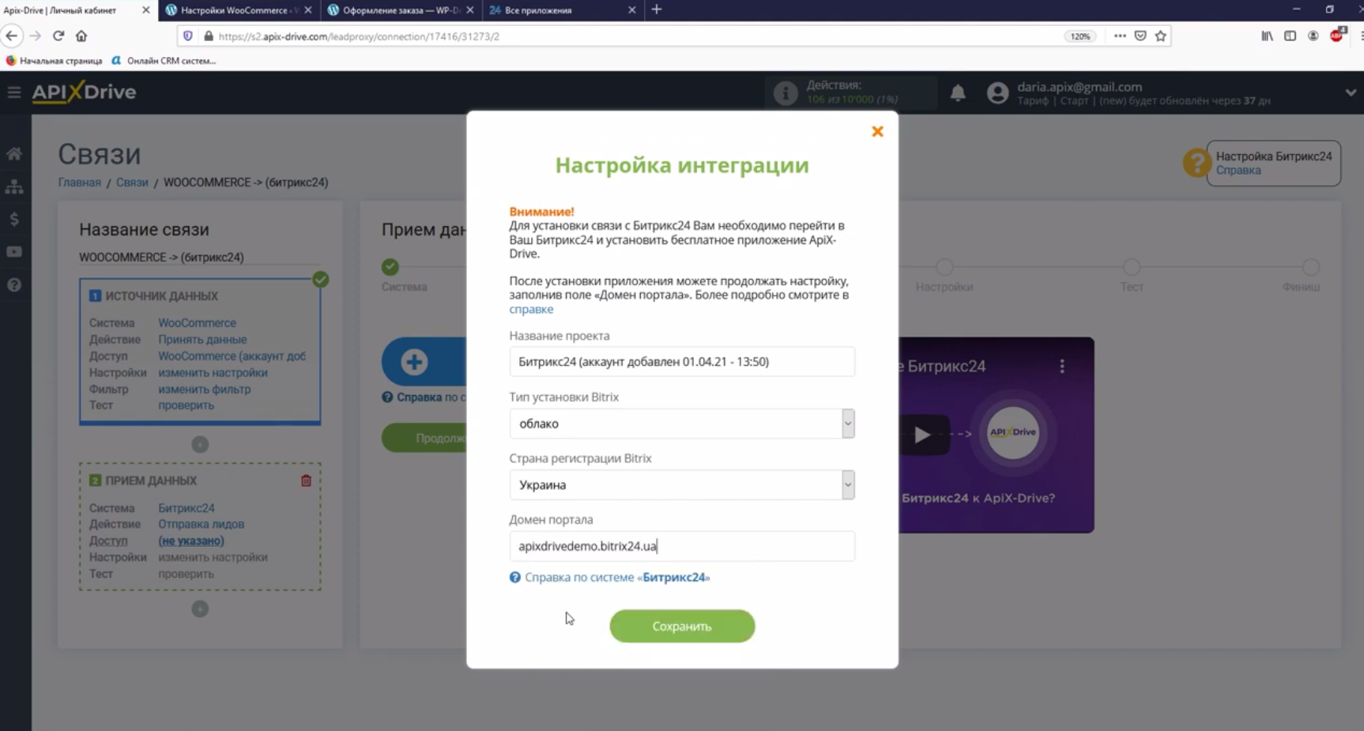Click the browser home button
Viewport: 1364px width, 731px height.
coord(81,36)
